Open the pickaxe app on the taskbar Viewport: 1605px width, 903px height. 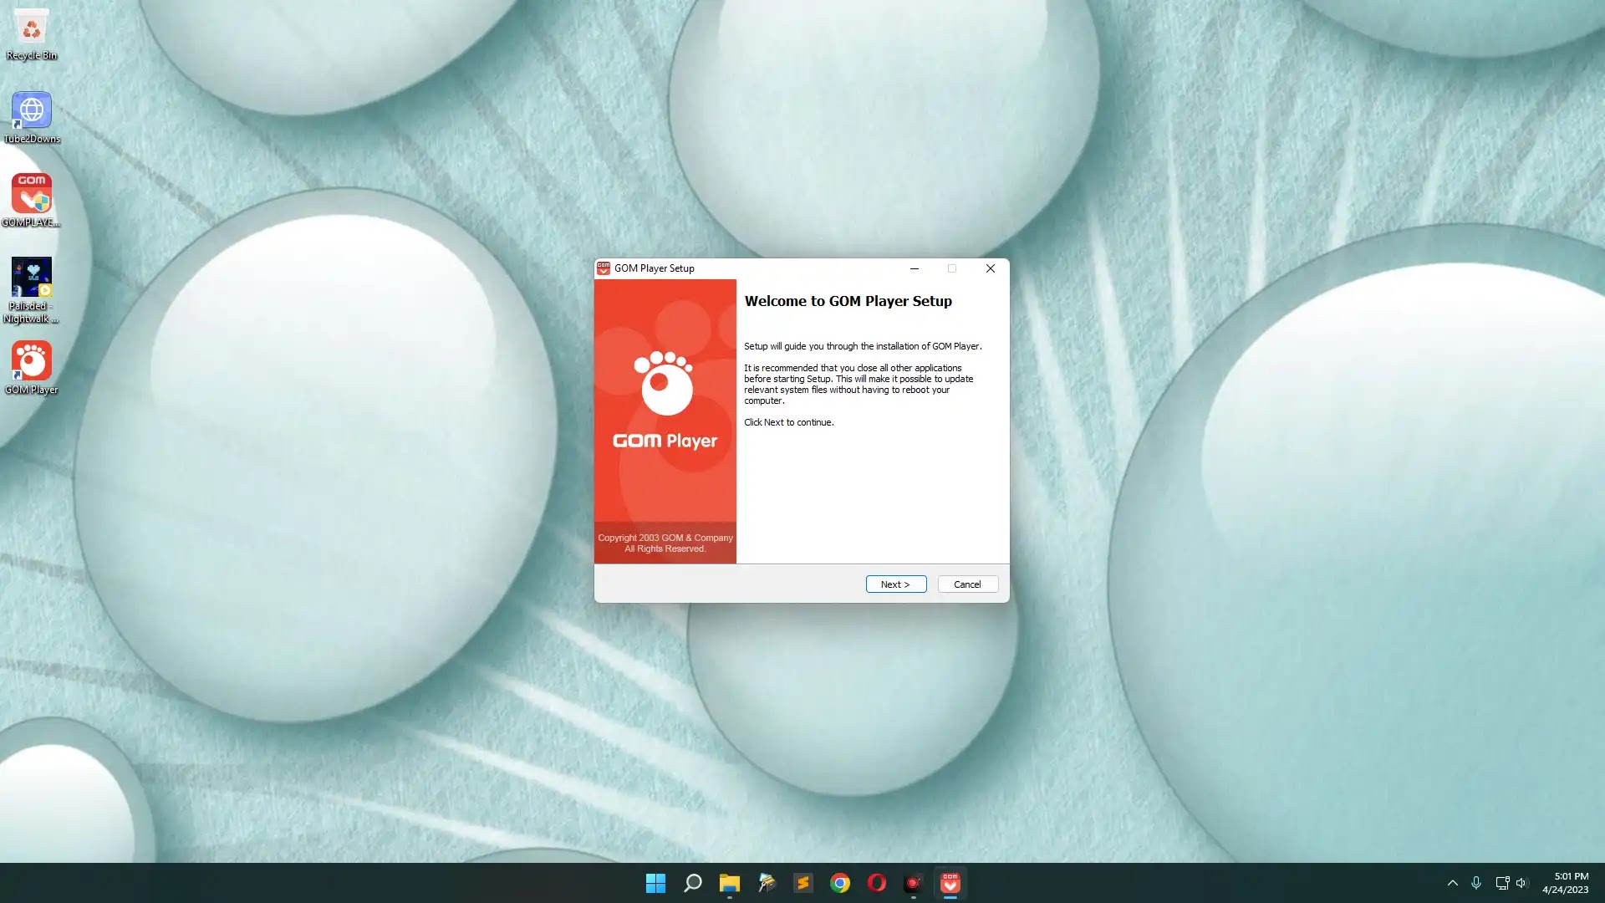click(766, 883)
